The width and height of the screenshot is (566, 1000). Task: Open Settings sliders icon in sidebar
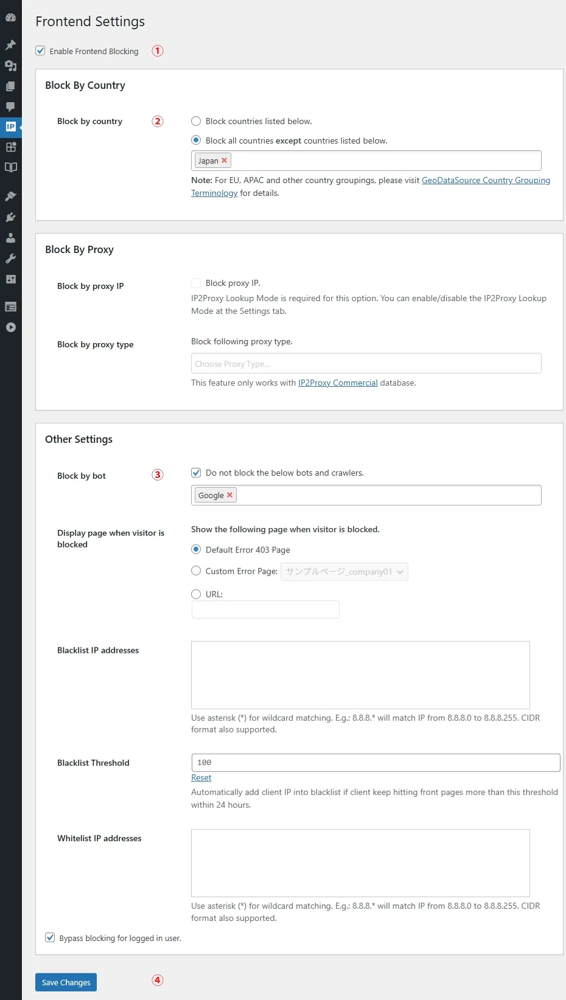[10, 279]
